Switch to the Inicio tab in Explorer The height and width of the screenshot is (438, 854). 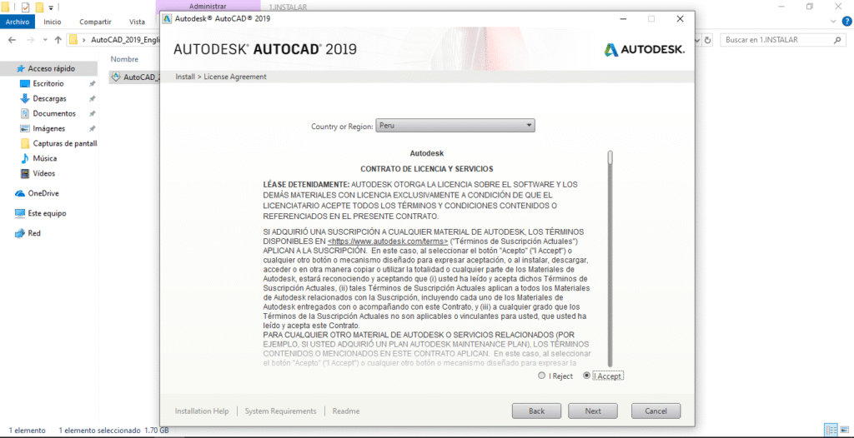pos(53,22)
